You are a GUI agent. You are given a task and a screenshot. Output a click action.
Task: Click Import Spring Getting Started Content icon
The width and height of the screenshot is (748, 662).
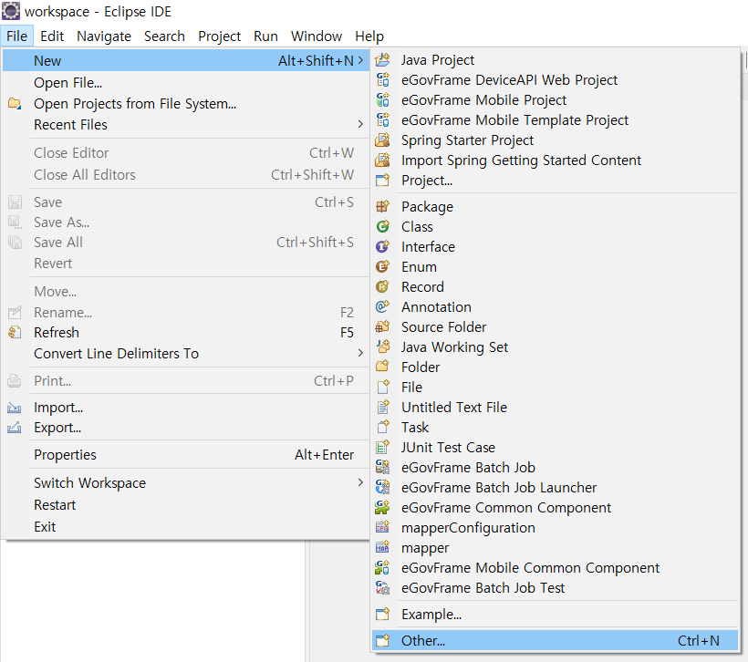[x=382, y=160]
